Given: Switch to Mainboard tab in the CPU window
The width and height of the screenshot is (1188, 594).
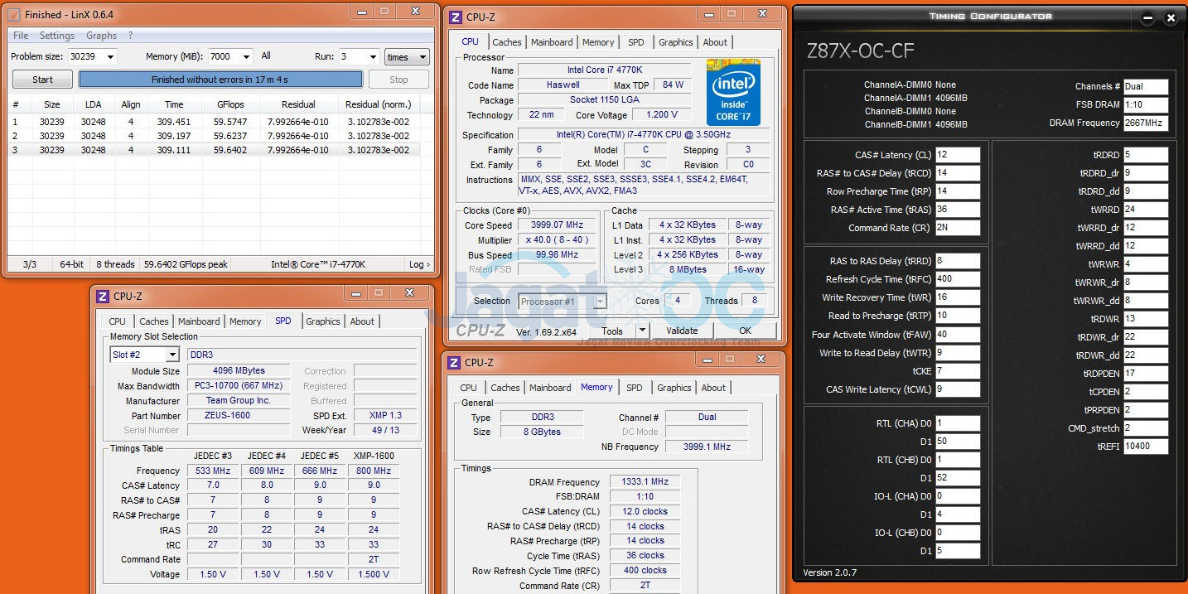Looking at the screenshot, I should 552,42.
